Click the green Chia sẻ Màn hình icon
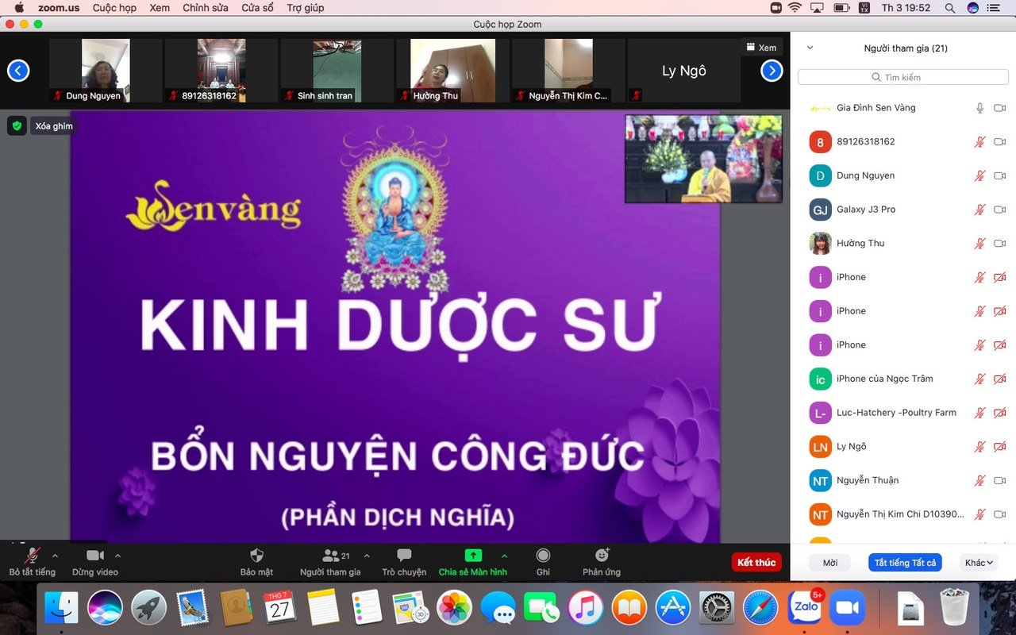 point(473,556)
